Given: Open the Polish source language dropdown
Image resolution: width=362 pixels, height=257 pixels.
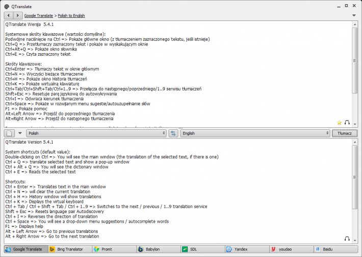Looking at the screenshot, I should tap(96, 133).
